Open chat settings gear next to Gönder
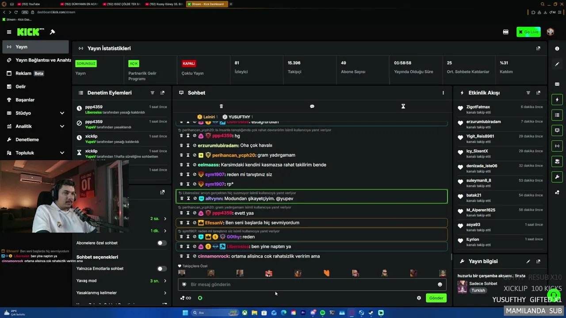This screenshot has height=318, width=566. pyautogui.click(x=419, y=298)
